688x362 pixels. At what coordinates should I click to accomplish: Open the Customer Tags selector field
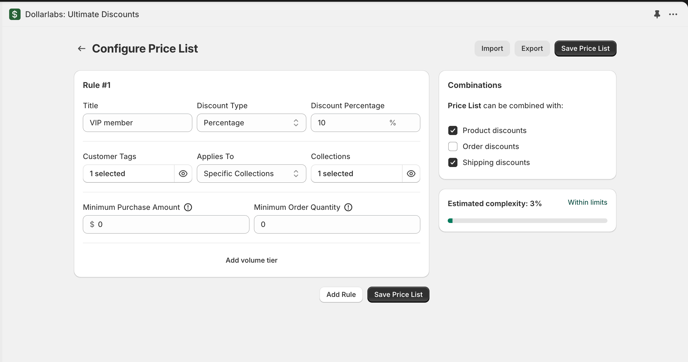pos(129,174)
